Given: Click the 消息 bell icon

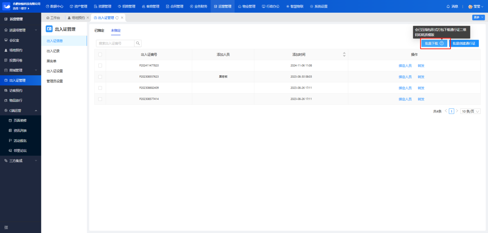Looking at the screenshot, I should coord(448,6).
